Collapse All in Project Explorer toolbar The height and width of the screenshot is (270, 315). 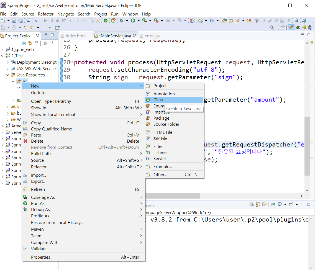24,43
